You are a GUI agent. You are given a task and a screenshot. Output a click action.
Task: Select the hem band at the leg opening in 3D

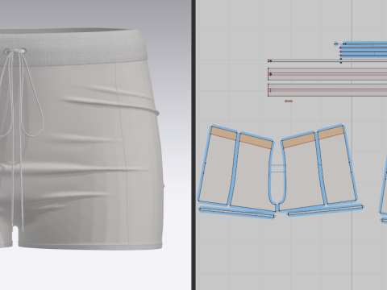90,246
